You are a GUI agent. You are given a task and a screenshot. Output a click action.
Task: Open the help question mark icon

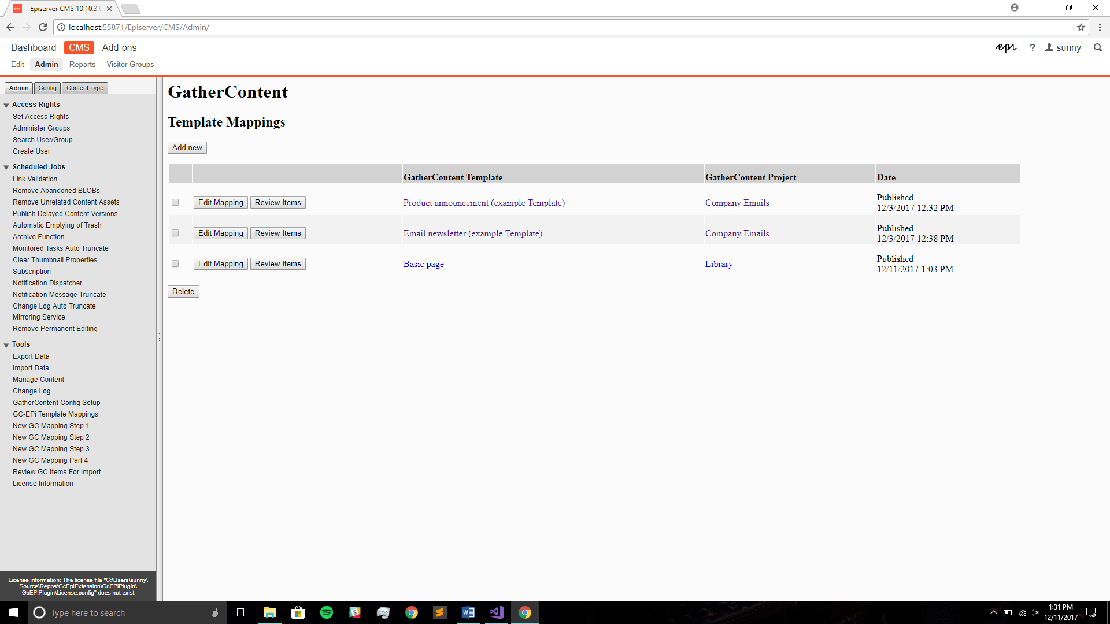click(1032, 47)
